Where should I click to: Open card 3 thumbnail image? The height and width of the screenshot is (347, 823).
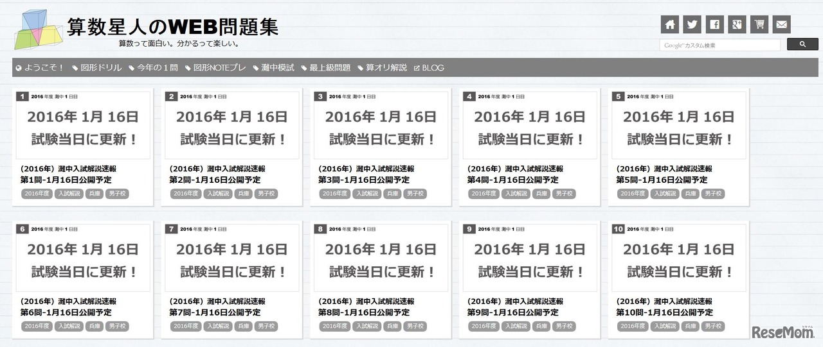click(381, 125)
